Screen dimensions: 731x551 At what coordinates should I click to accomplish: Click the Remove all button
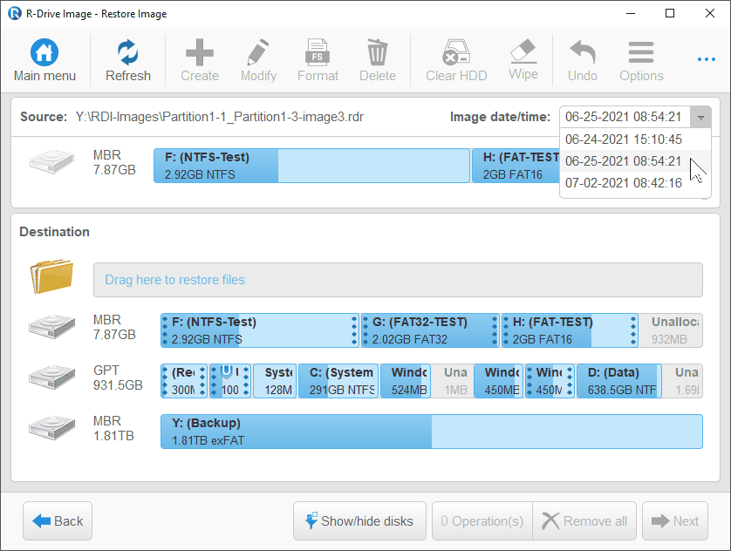tap(584, 520)
